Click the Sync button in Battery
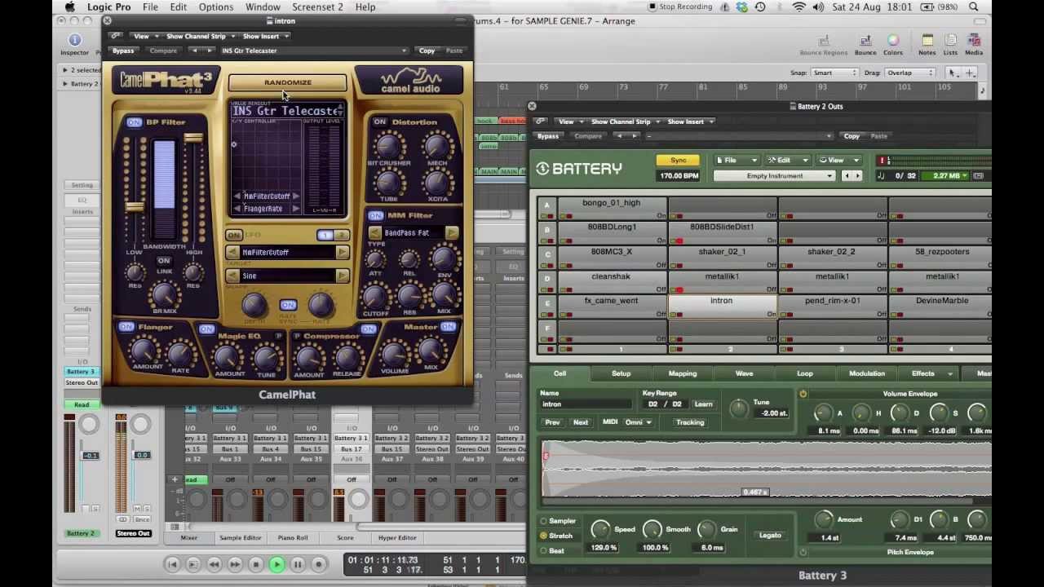The height and width of the screenshot is (587, 1044). click(679, 161)
